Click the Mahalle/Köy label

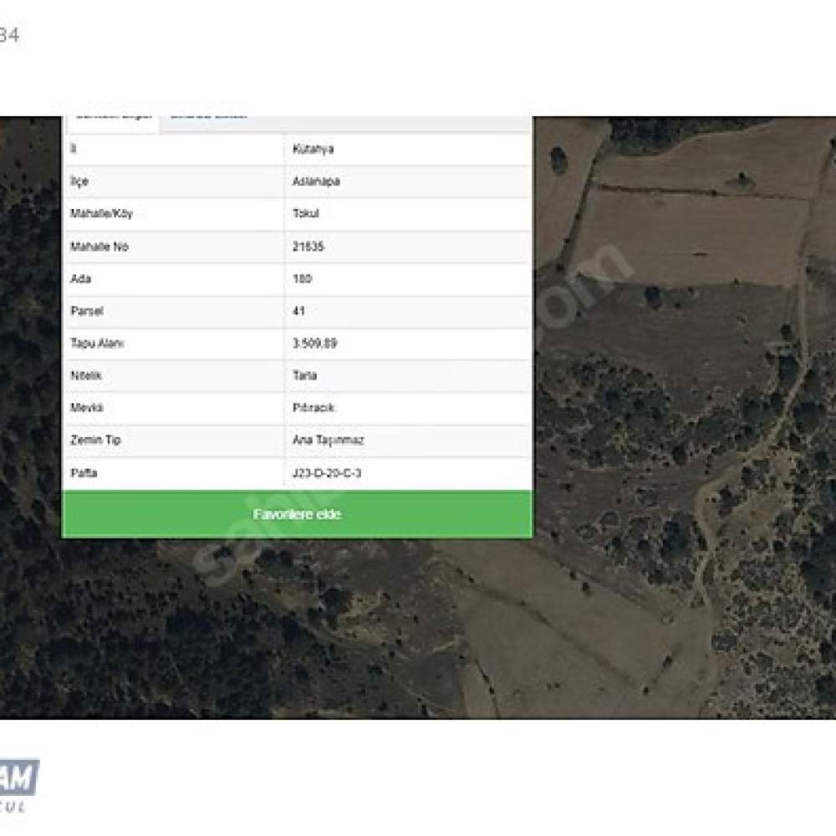tap(101, 214)
